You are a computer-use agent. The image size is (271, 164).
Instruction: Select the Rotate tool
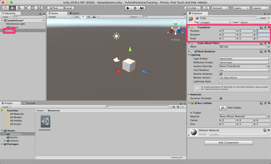point(19,8)
